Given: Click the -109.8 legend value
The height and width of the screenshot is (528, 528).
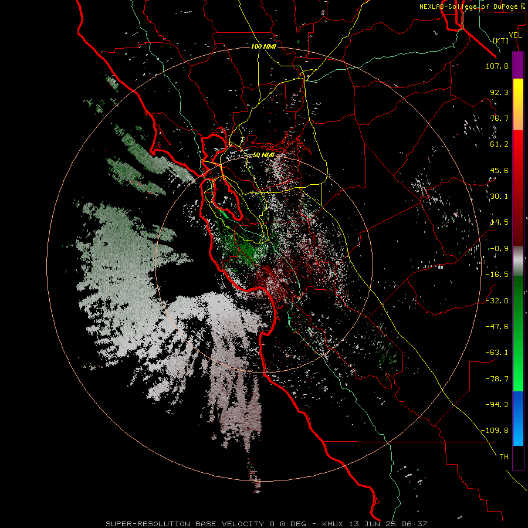Looking at the screenshot, I should pos(495,431).
